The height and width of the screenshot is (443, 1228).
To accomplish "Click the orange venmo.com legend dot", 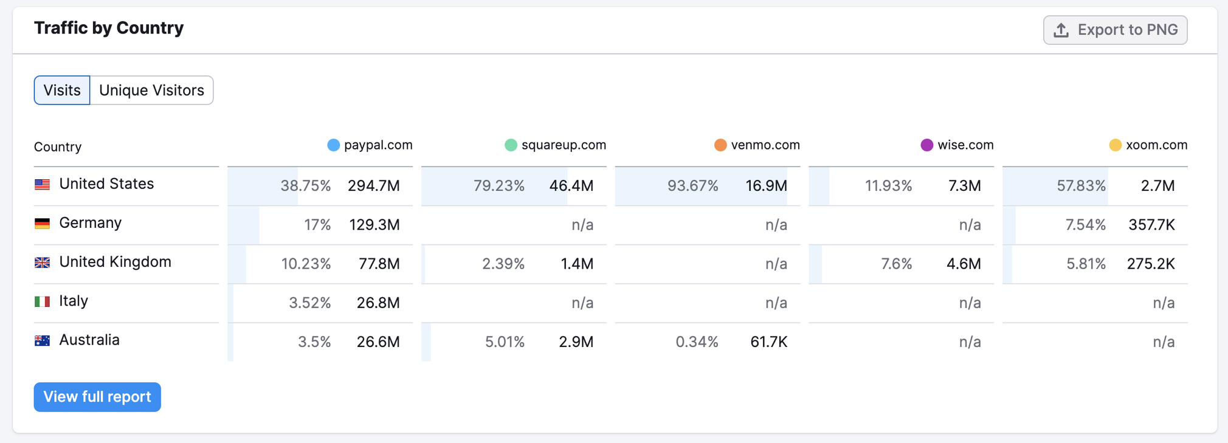I will pyautogui.click(x=720, y=145).
